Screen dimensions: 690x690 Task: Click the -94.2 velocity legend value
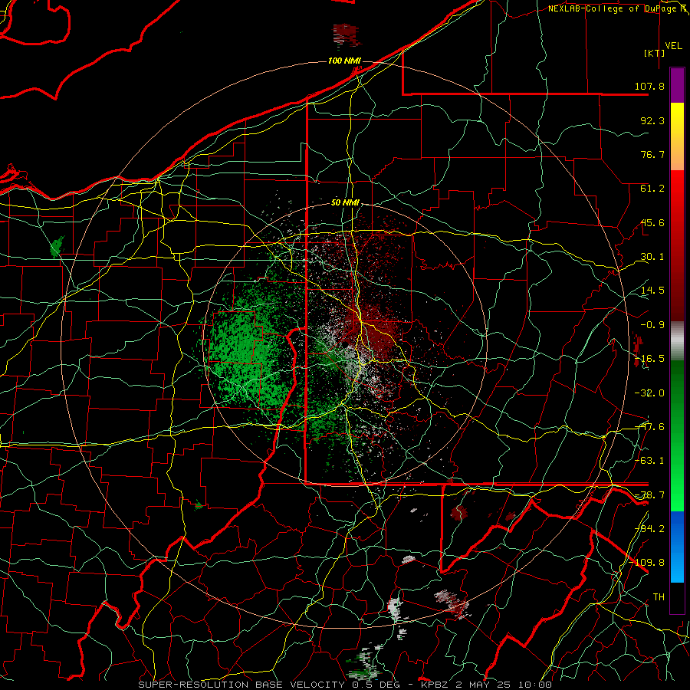pos(649,529)
